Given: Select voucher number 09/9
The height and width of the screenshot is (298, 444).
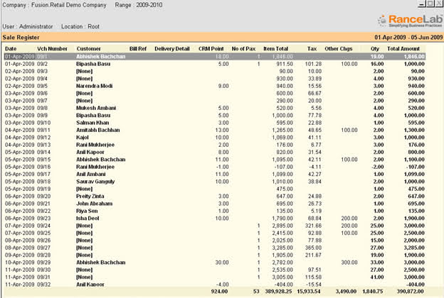Looking at the screenshot, I should click(42, 115).
